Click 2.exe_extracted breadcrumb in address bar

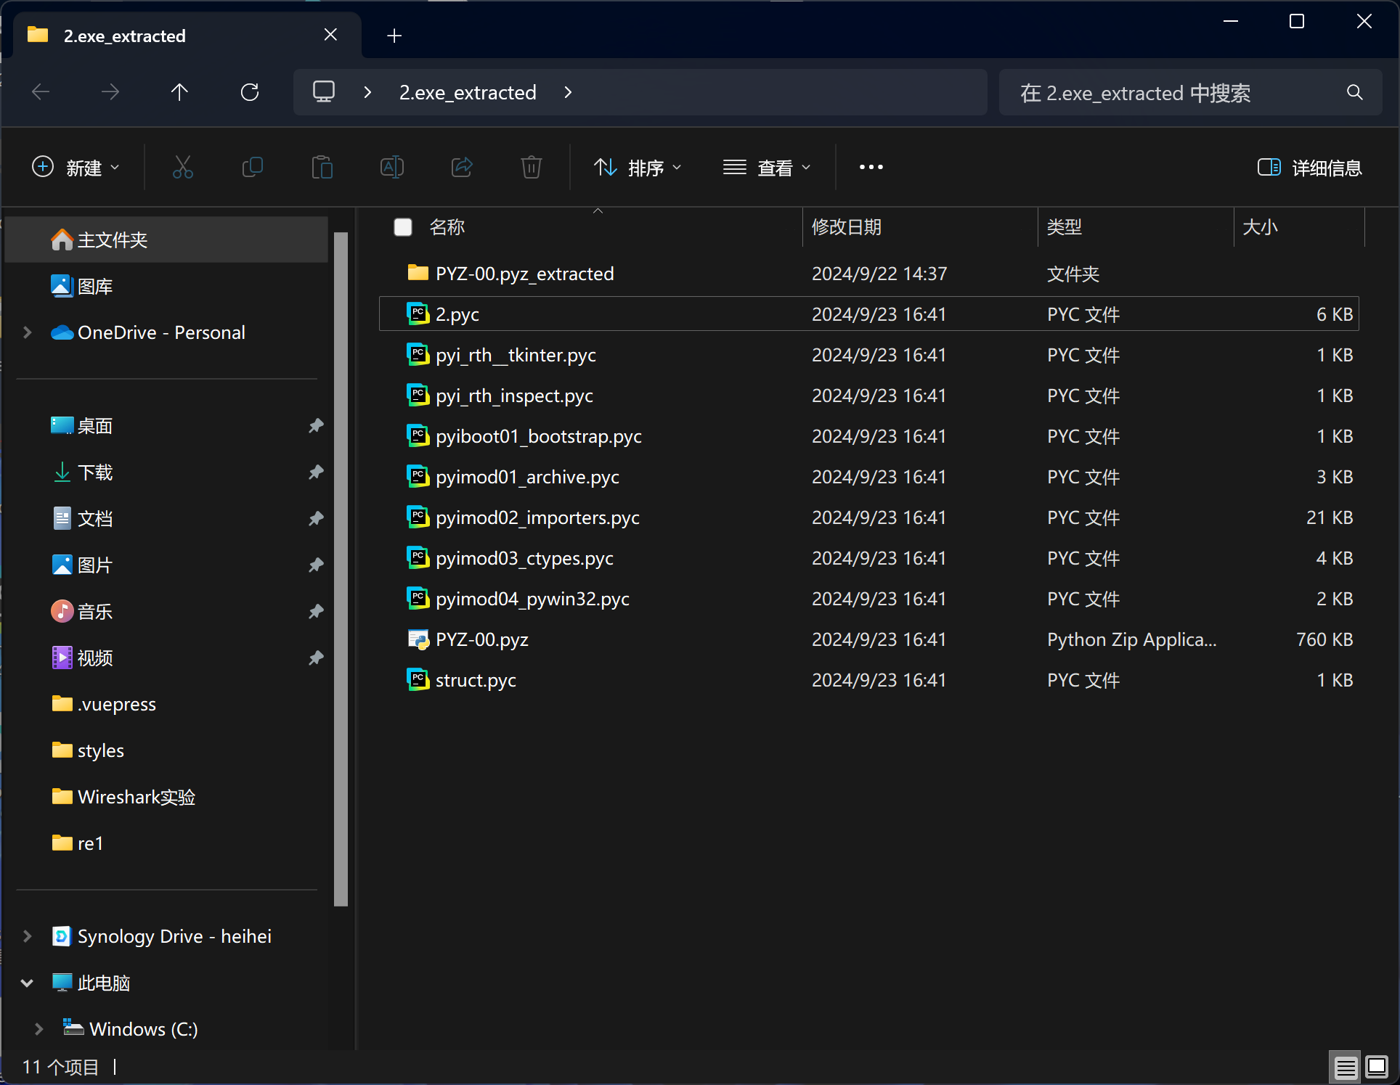coord(468,92)
